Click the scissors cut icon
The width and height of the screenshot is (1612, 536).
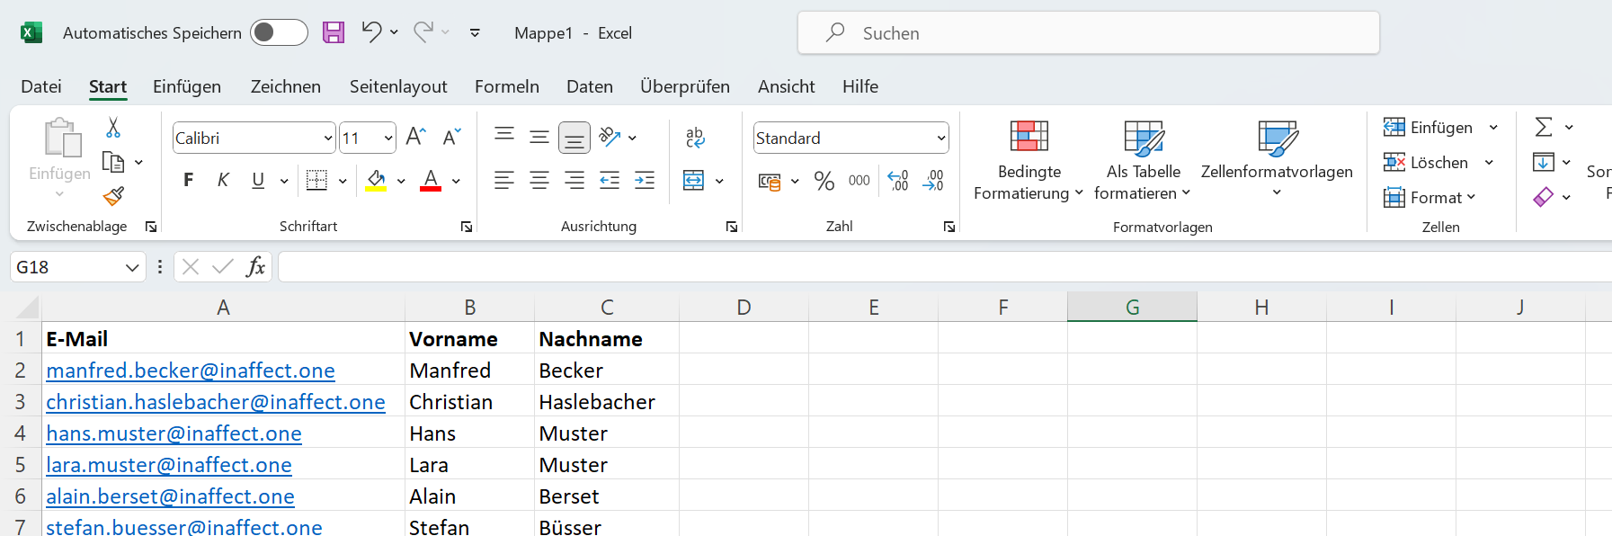point(113,128)
